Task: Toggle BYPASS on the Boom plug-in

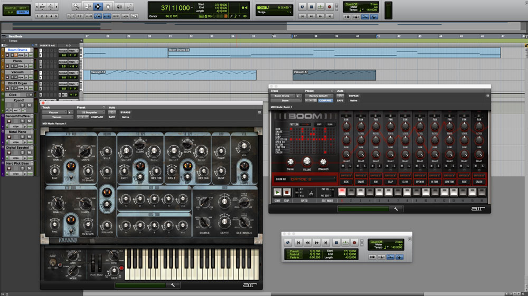Action: point(353,96)
